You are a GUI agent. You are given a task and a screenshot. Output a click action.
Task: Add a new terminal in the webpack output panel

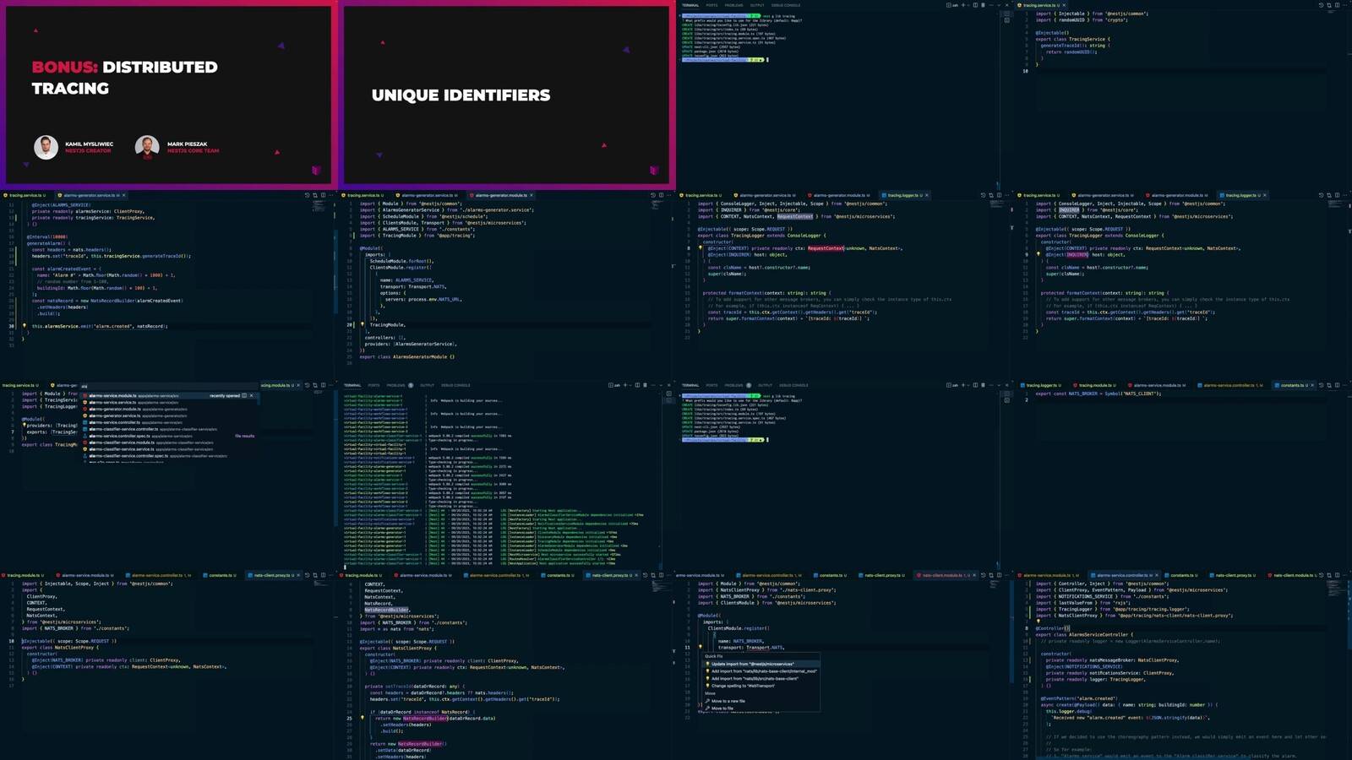coord(624,385)
